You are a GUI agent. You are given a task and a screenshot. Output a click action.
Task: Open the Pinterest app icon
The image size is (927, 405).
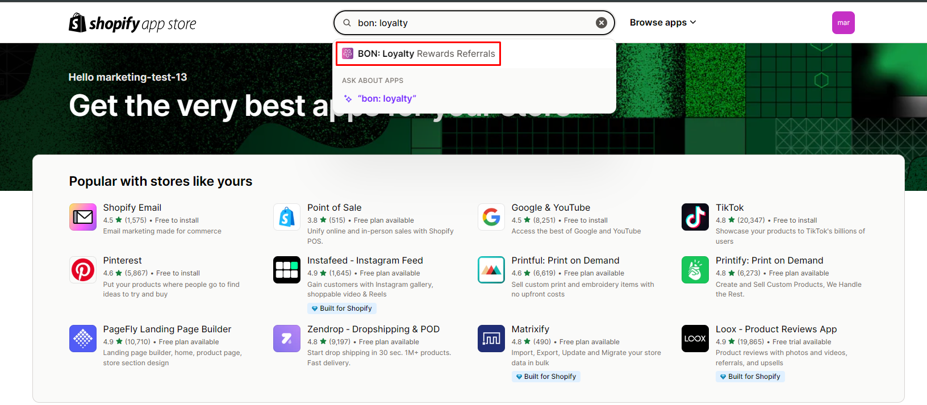tap(83, 270)
